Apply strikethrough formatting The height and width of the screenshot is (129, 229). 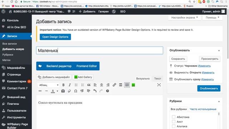(40, 91)
